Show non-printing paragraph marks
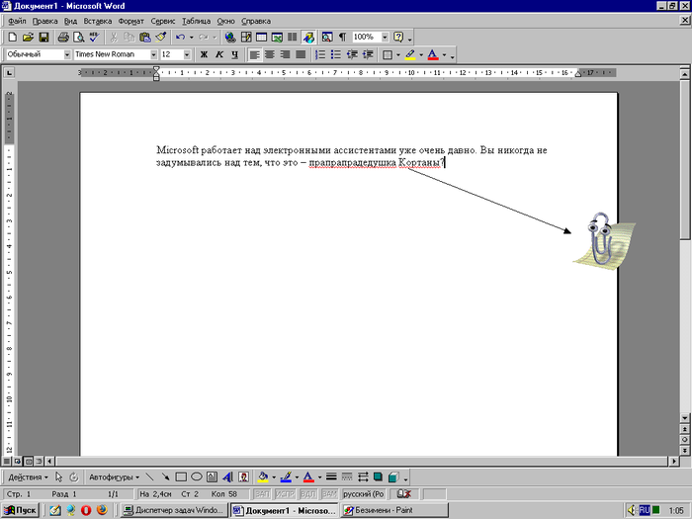The width and height of the screenshot is (692, 519). pos(342,37)
